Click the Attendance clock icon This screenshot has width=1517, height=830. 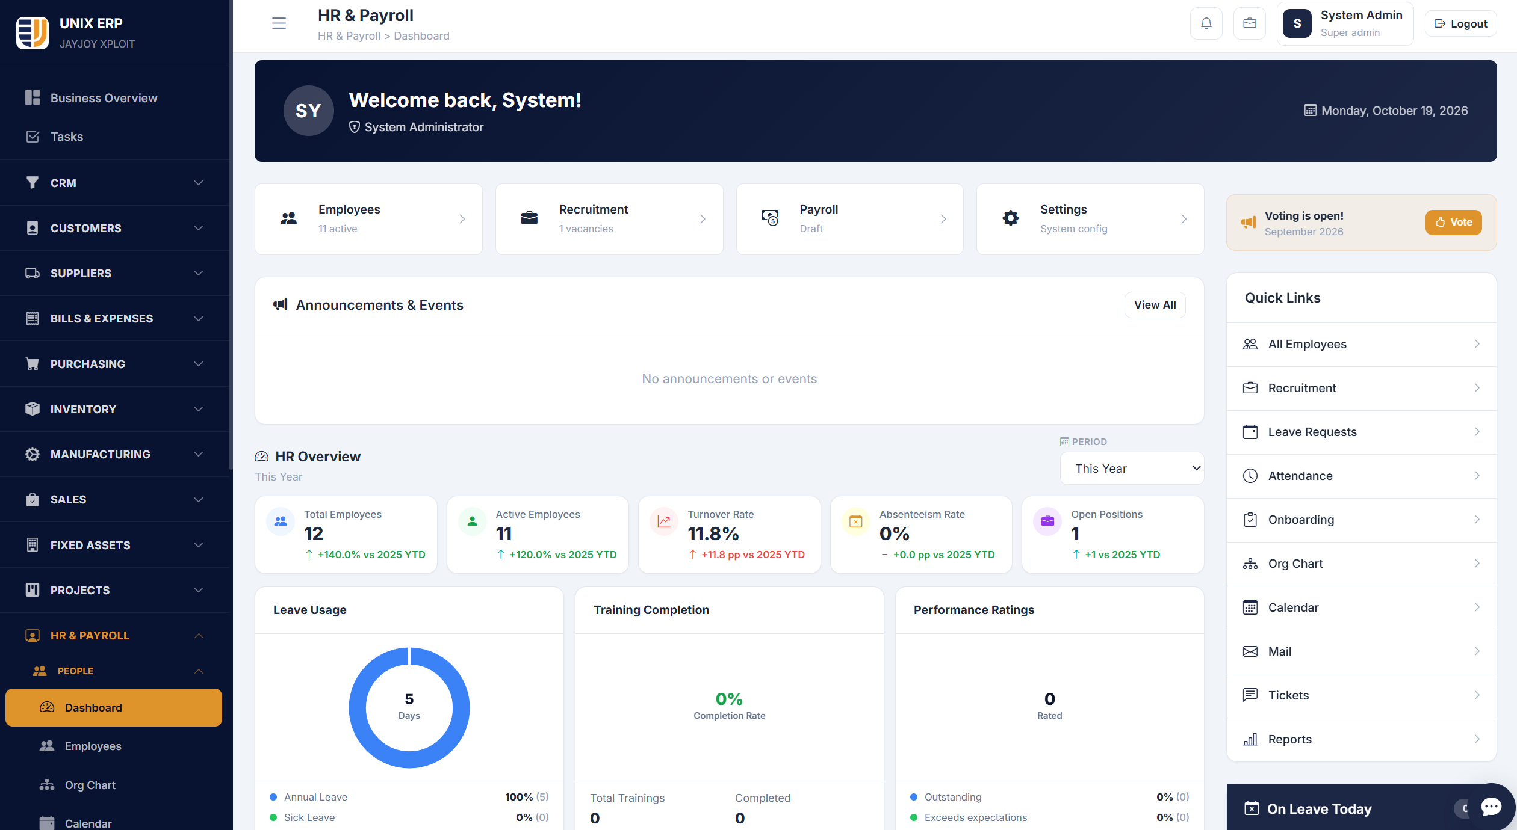click(x=1250, y=476)
